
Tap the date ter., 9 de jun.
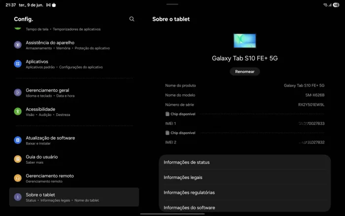31,5
